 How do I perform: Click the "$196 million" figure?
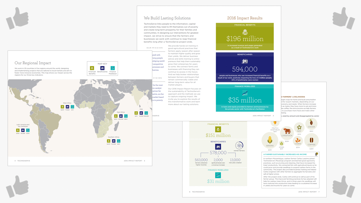(x=245, y=39)
